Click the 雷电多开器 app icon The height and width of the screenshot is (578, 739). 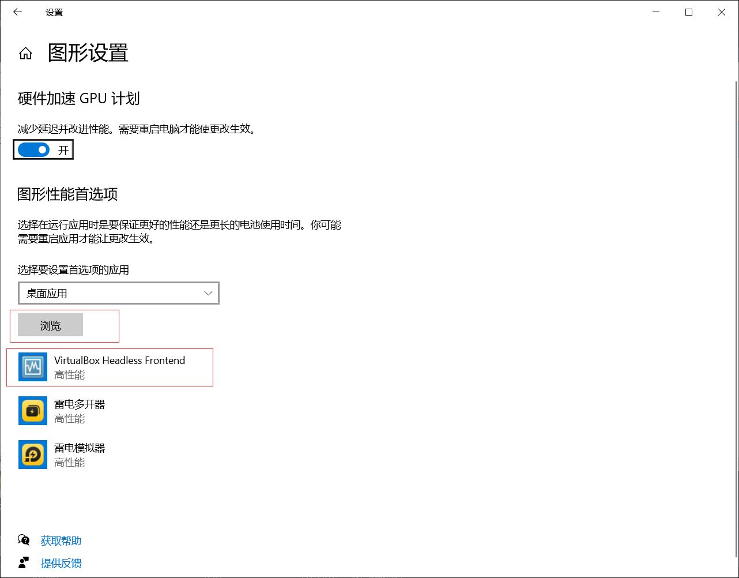[x=33, y=411]
